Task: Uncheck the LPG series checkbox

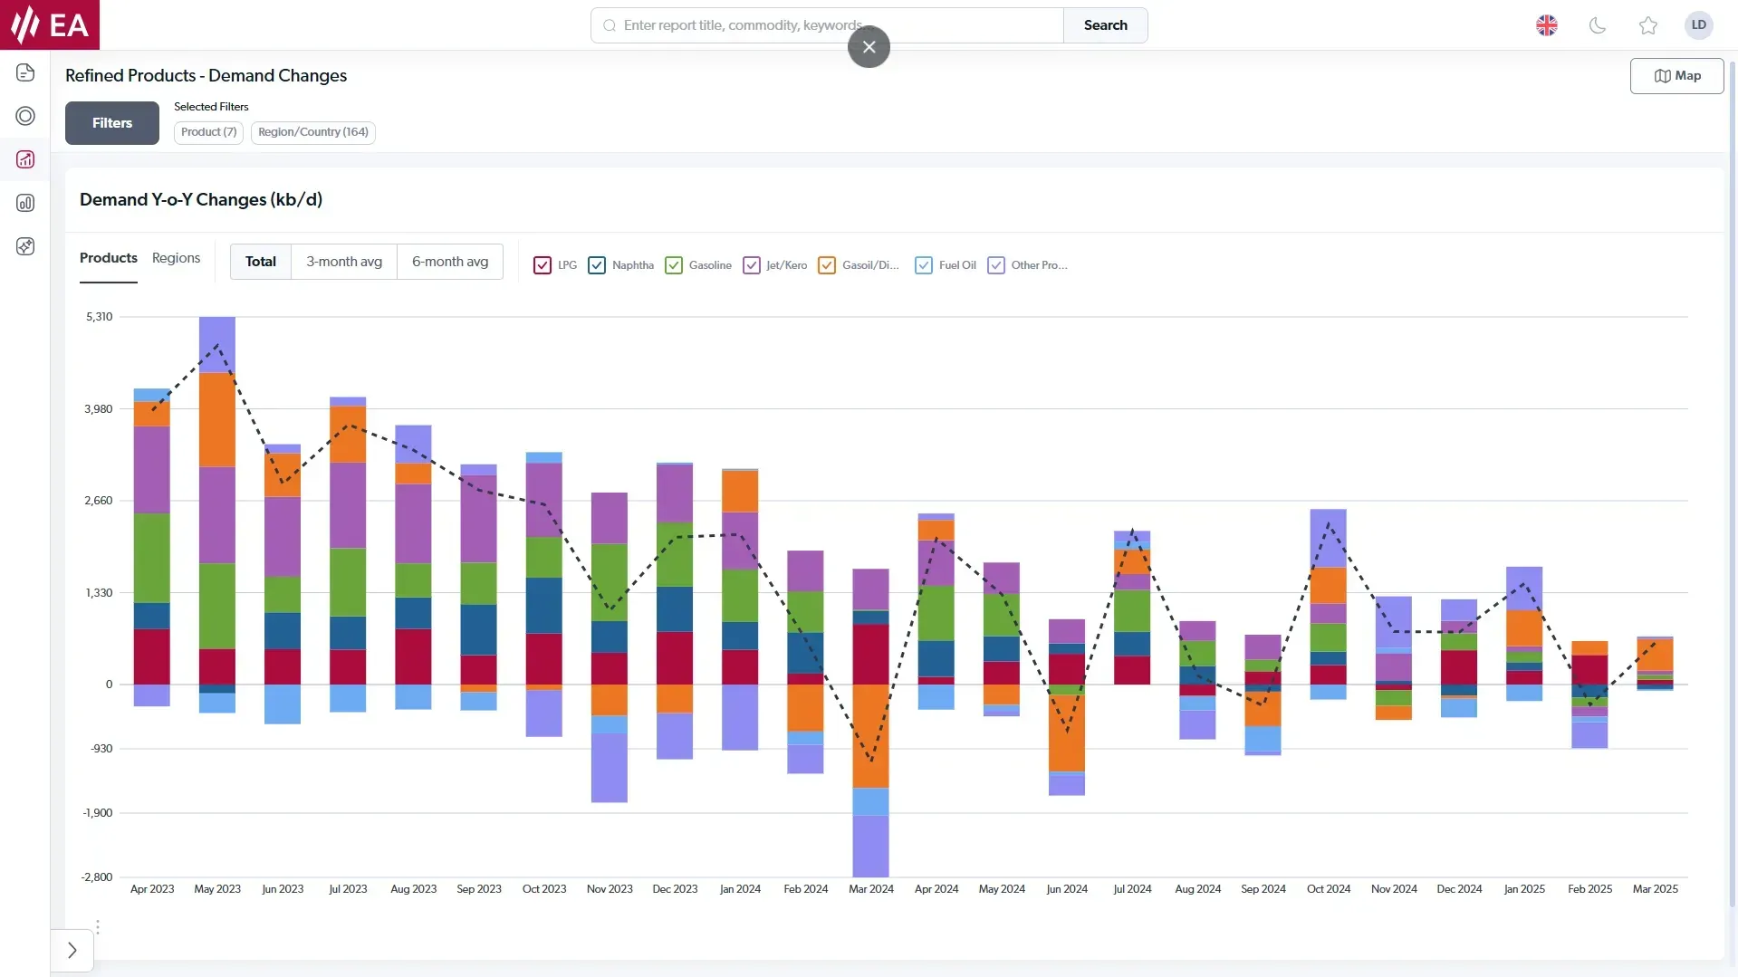Action: pos(543,265)
